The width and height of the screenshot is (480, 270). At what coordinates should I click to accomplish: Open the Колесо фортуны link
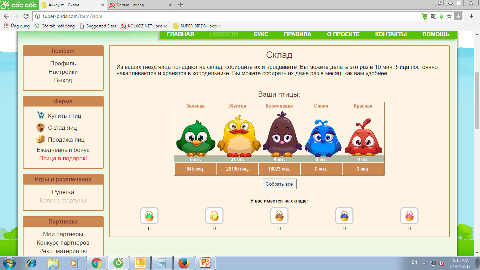coord(63,200)
